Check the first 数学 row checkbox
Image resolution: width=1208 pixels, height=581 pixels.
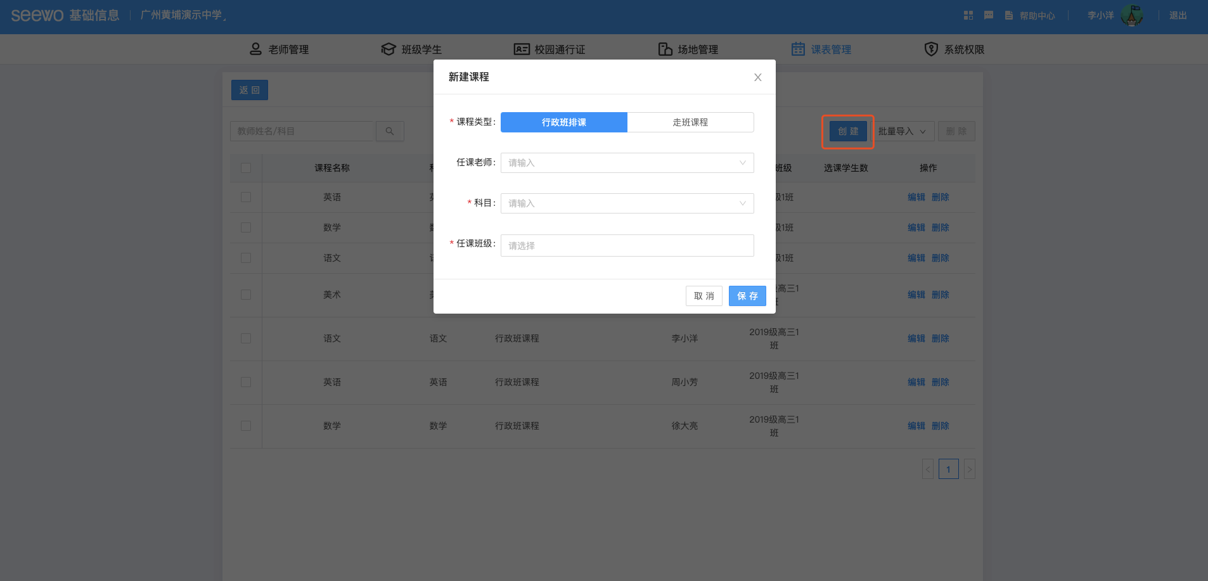246,227
